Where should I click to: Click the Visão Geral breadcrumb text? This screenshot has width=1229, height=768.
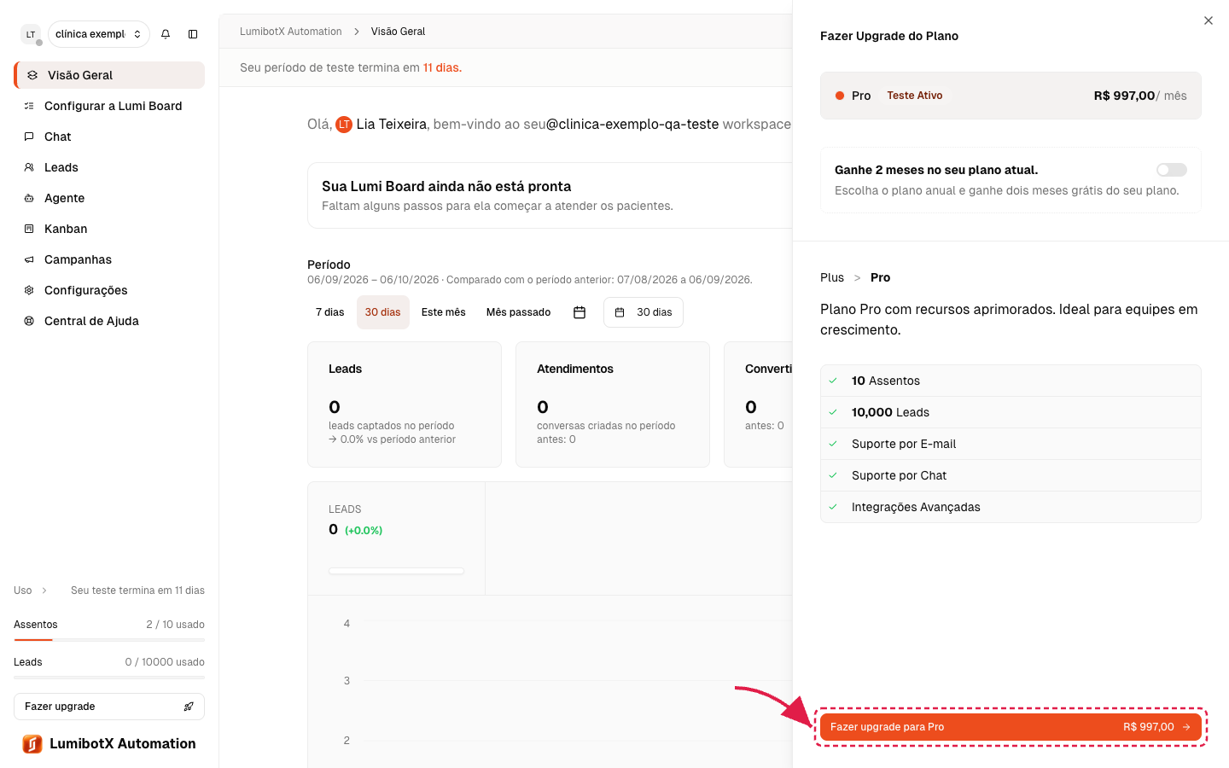click(x=398, y=32)
